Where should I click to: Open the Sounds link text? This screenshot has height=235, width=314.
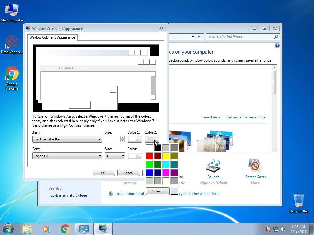pos(213,177)
